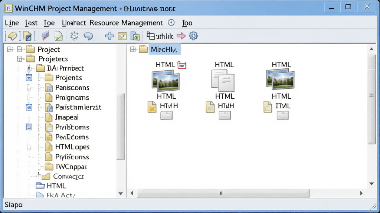Select the red marker toolbar icon

tap(45, 36)
